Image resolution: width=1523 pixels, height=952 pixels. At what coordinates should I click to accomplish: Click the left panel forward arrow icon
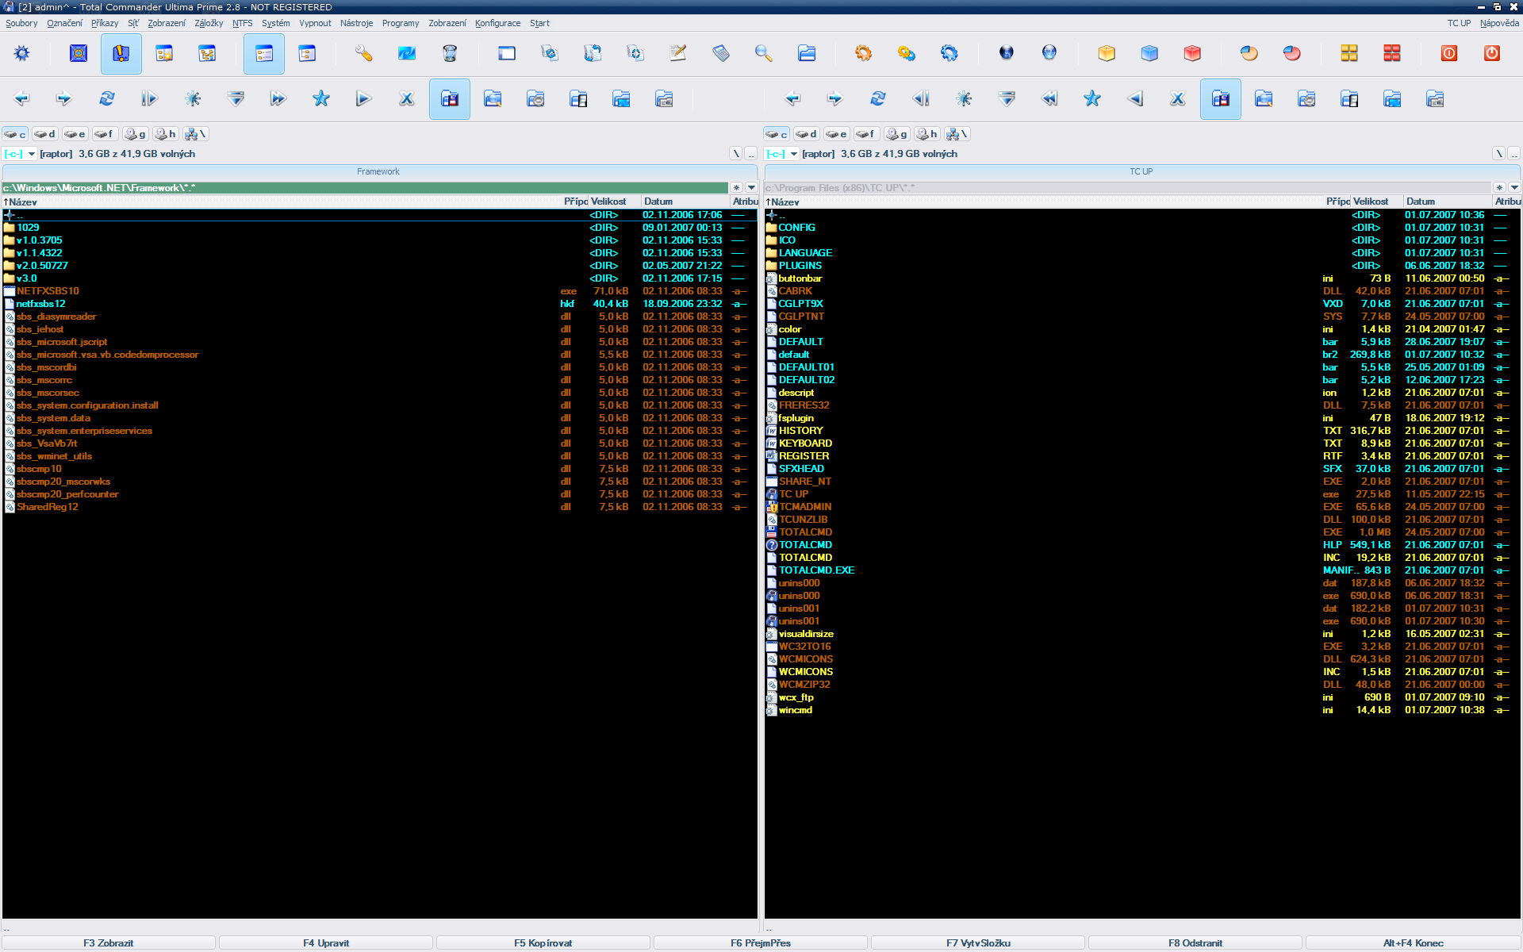64,99
